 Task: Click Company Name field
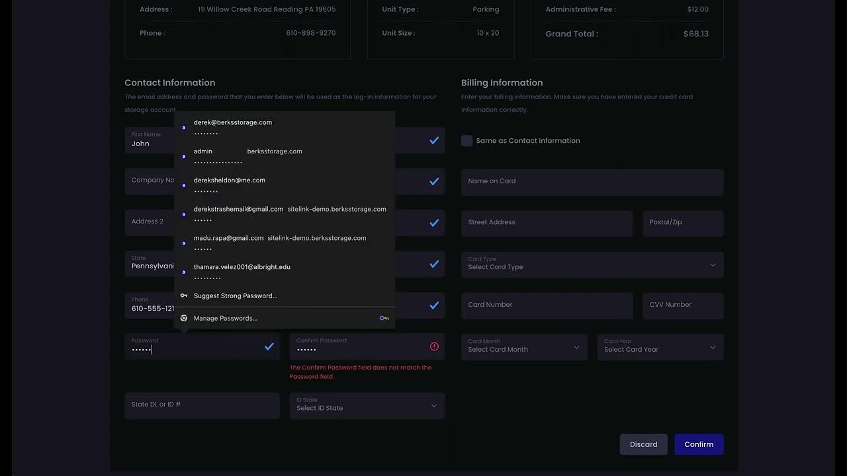tap(150, 181)
